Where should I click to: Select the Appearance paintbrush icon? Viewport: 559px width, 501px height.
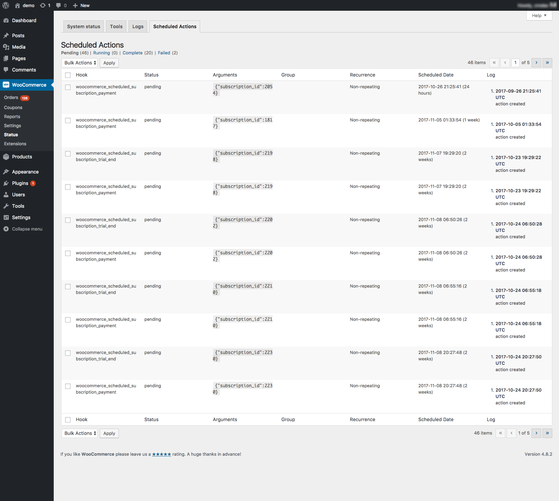[6, 171]
